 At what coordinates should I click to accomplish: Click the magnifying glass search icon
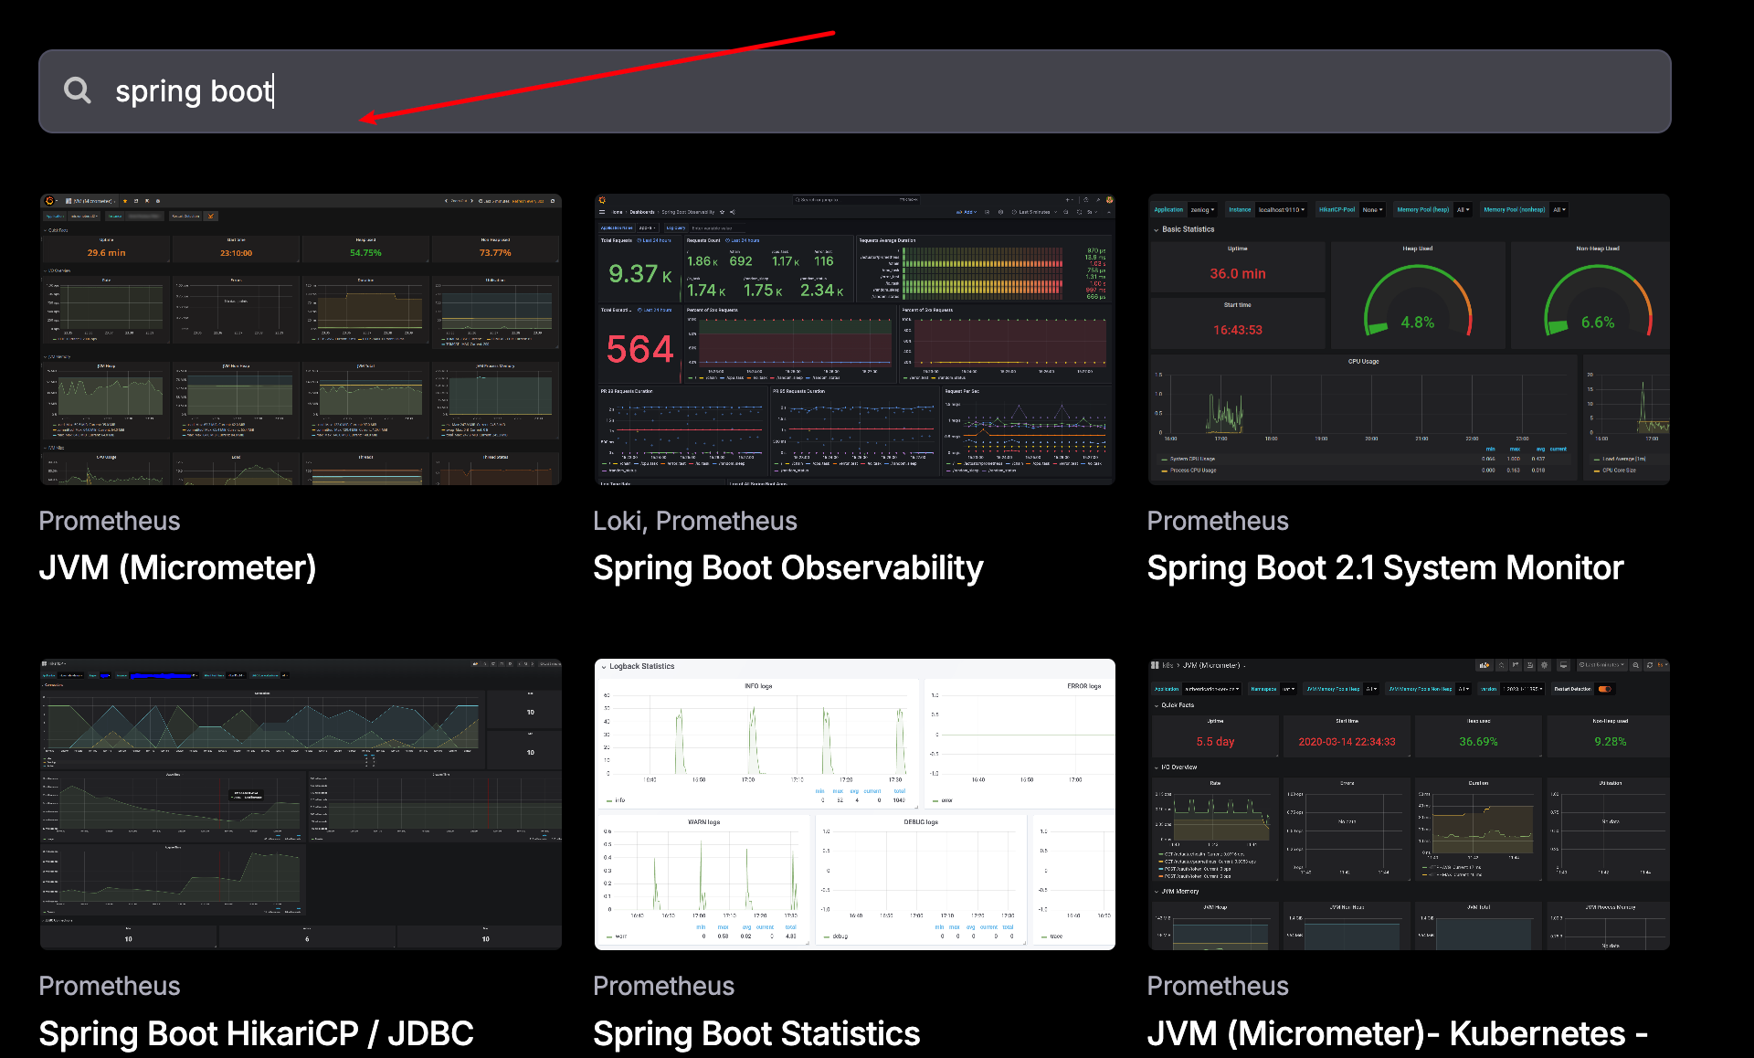[x=78, y=90]
